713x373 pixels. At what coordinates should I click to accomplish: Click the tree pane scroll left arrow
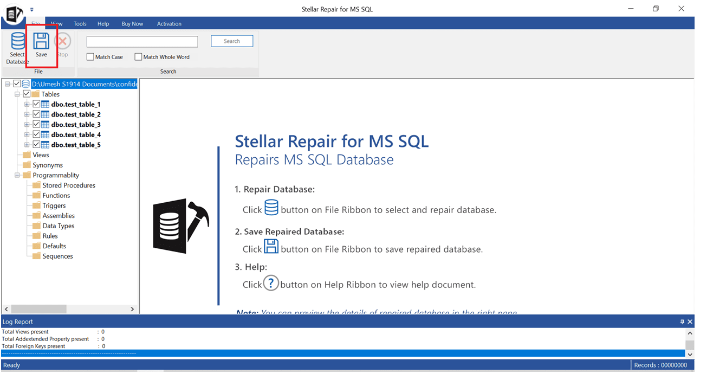pos(5,309)
